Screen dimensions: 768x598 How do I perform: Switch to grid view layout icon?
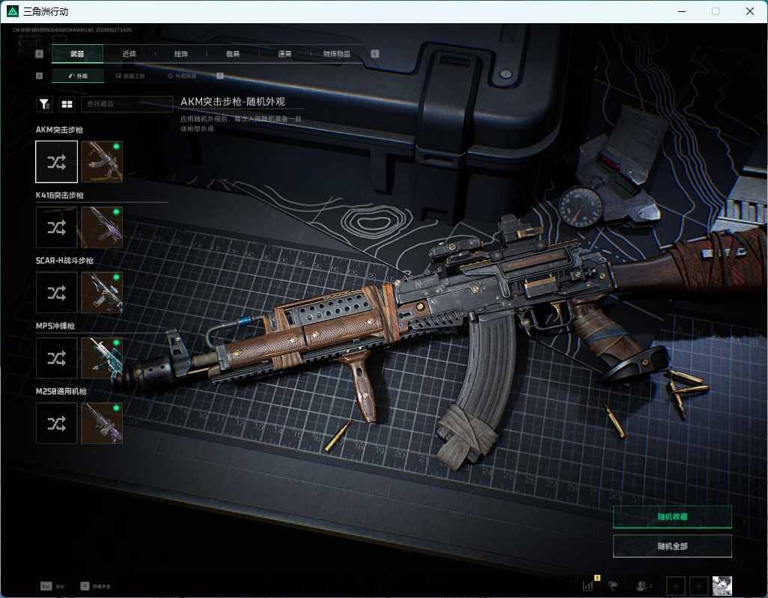pos(67,104)
